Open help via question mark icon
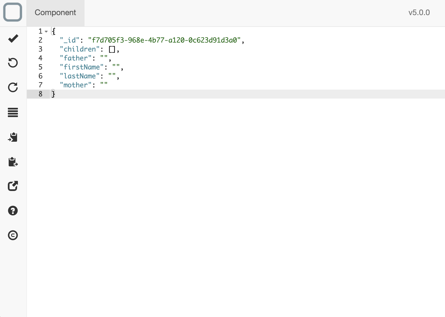The height and width of the screenshot is (317, 445). [13, 211]
